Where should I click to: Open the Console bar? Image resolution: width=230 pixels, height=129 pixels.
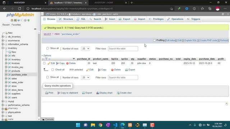(48, 119)
